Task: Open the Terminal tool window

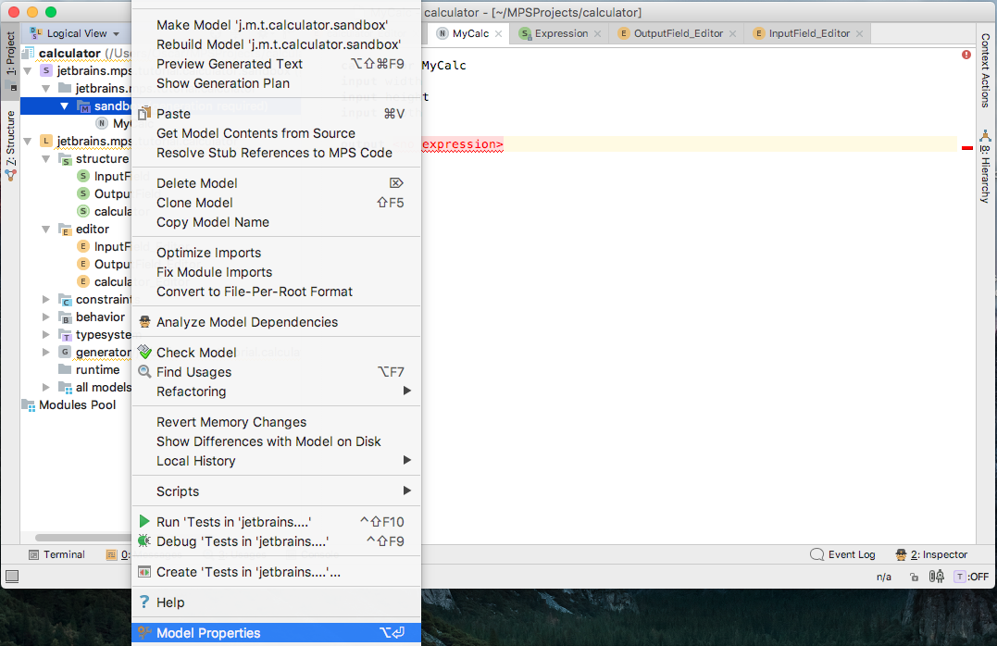Action: (56, 554)
